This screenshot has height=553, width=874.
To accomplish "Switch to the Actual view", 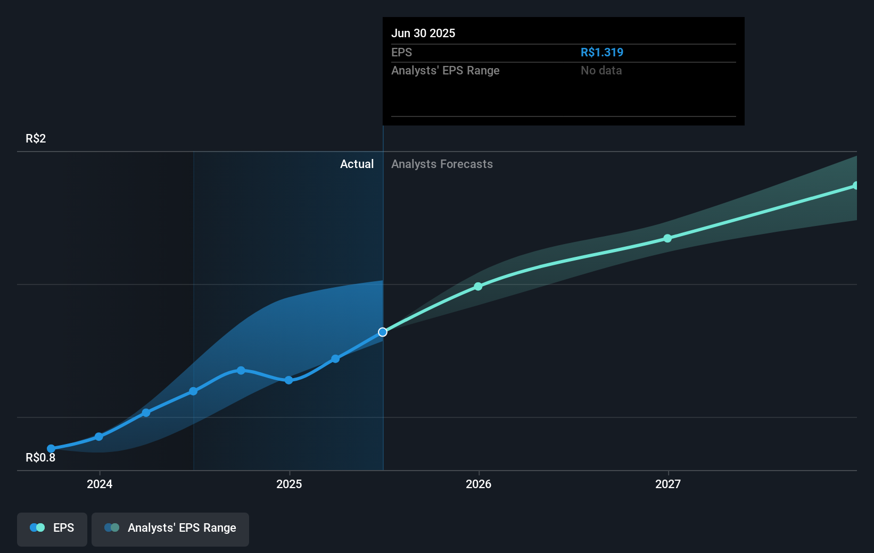I will [x=357, y=164].
